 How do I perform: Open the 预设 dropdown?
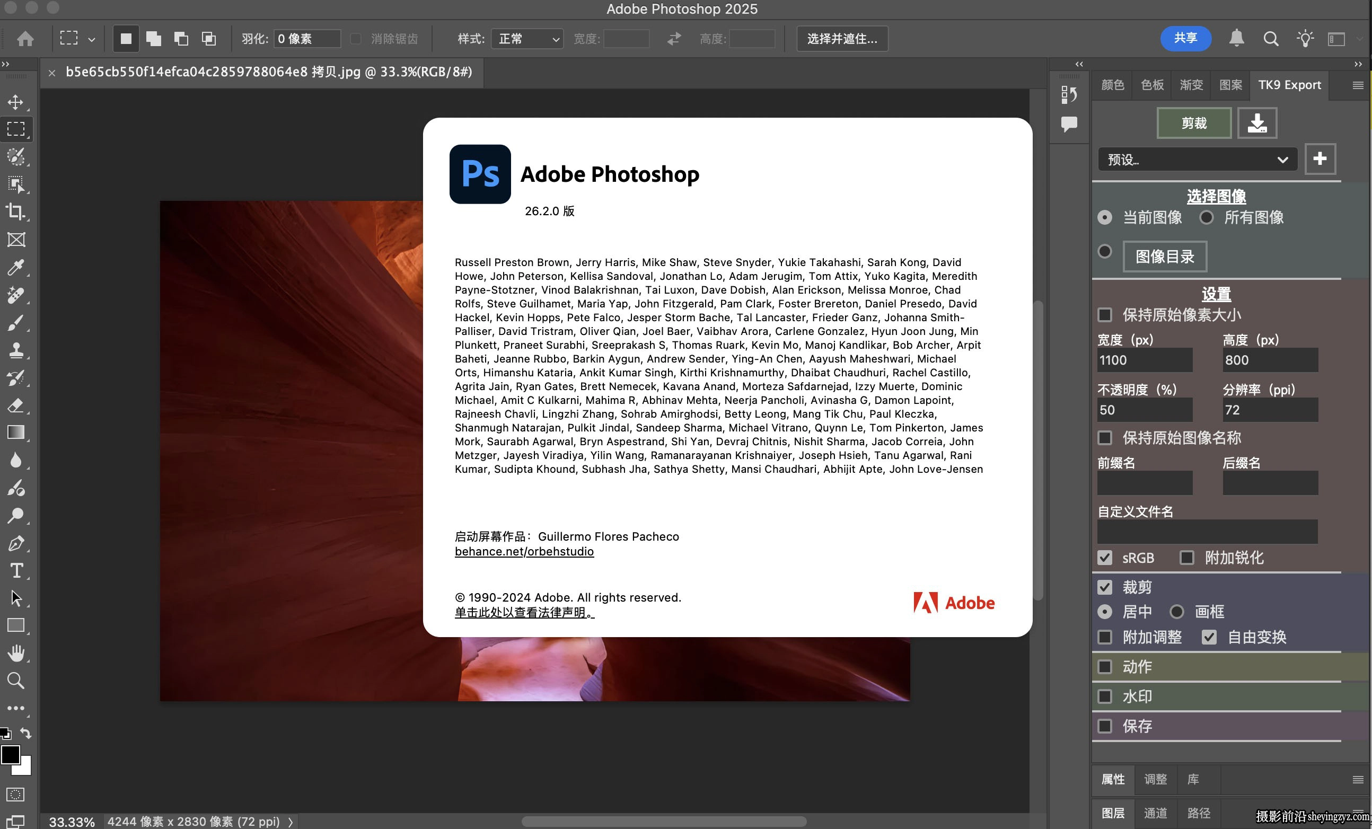(1197, 160)
